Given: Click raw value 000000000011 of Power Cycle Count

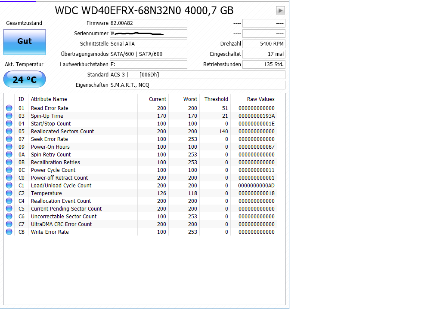Looking at the screenshot, I should click(257, 170).
